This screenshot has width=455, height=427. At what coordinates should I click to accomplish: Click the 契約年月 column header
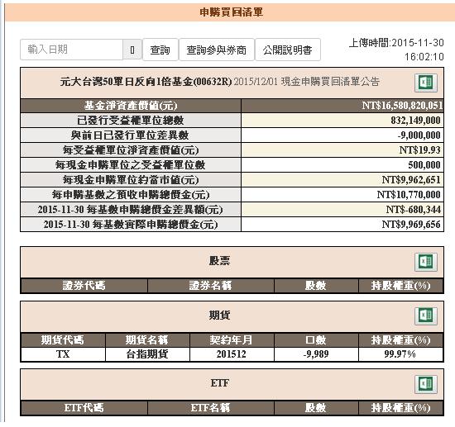coord(232,340)
